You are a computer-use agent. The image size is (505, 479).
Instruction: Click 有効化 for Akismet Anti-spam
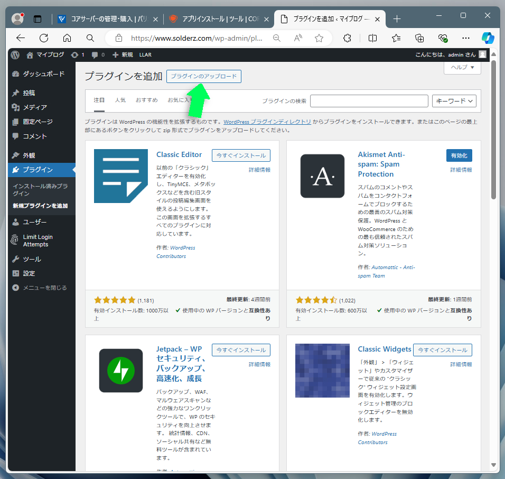(x=459, y=155)
